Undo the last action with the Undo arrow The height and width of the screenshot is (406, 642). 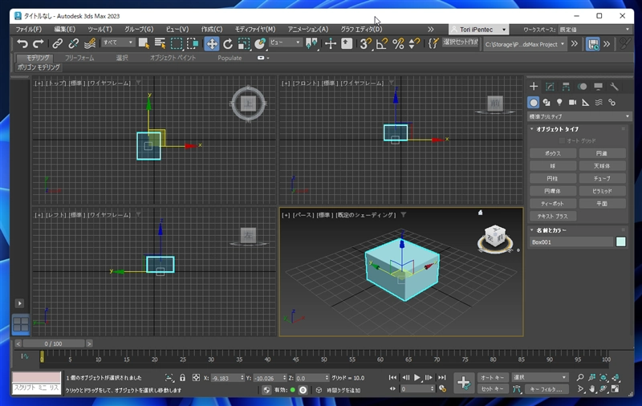pos(22,43)
